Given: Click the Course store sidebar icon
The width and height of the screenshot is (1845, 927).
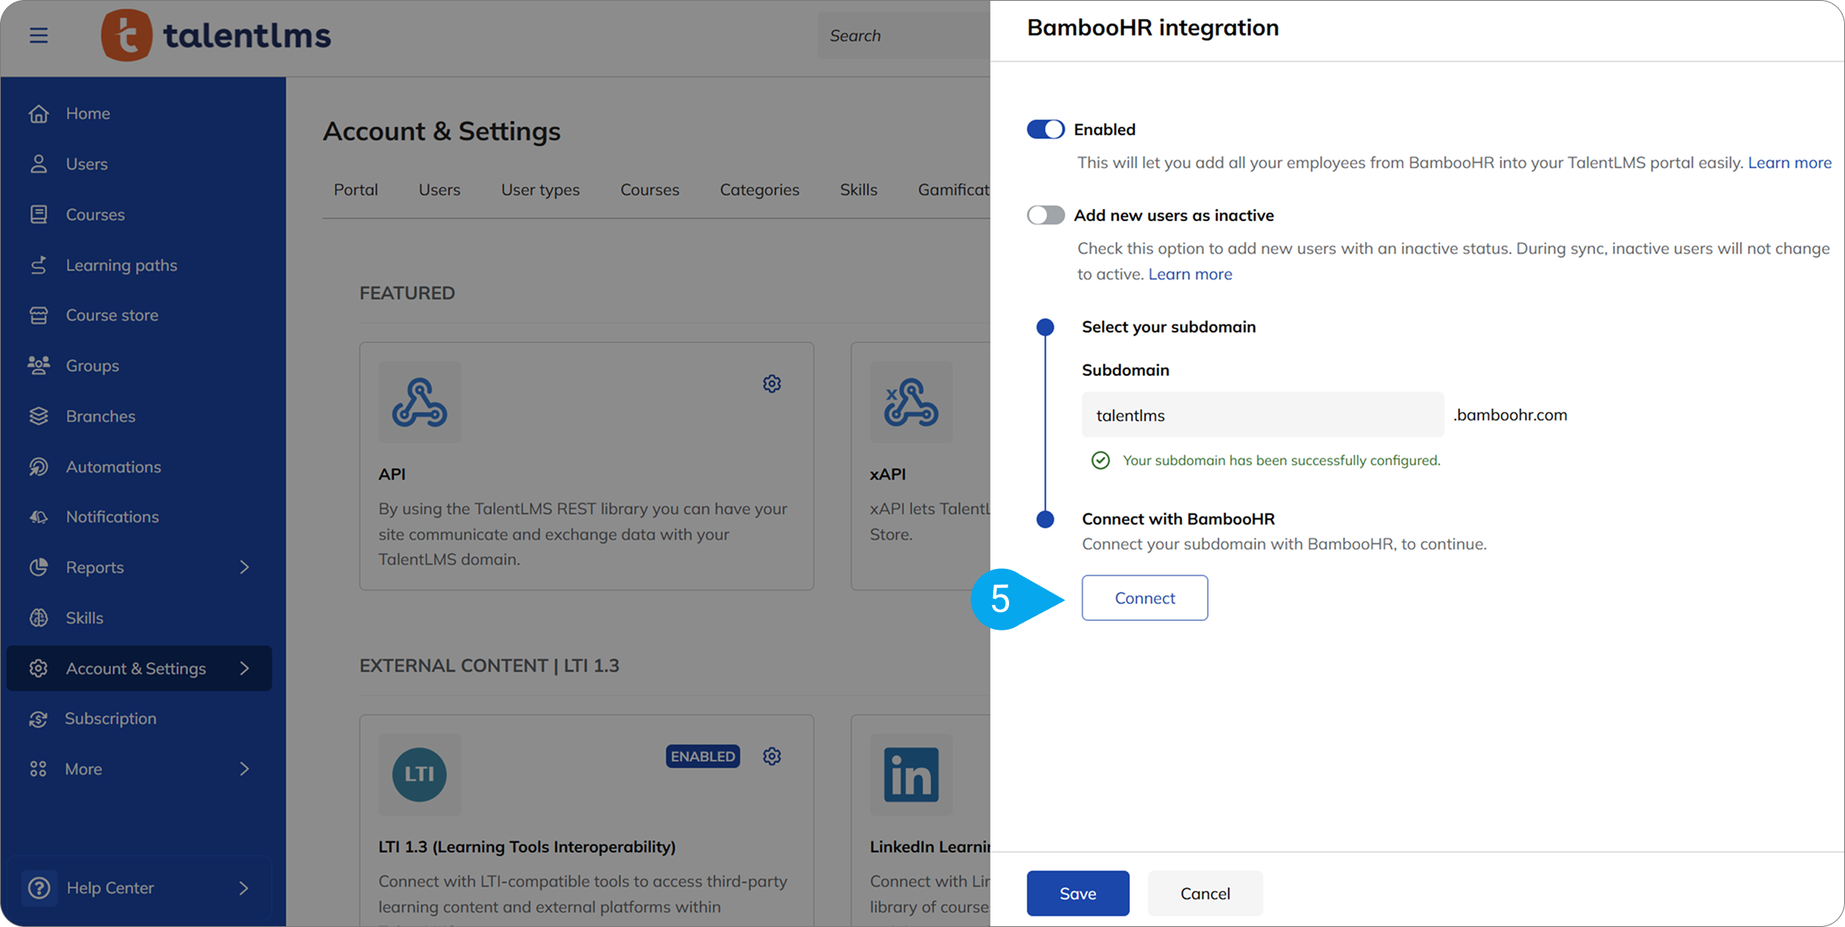Looking at the screenshot, I should click(38, 315).
